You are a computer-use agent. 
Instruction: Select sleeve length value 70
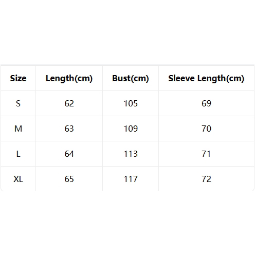[206, 129]
